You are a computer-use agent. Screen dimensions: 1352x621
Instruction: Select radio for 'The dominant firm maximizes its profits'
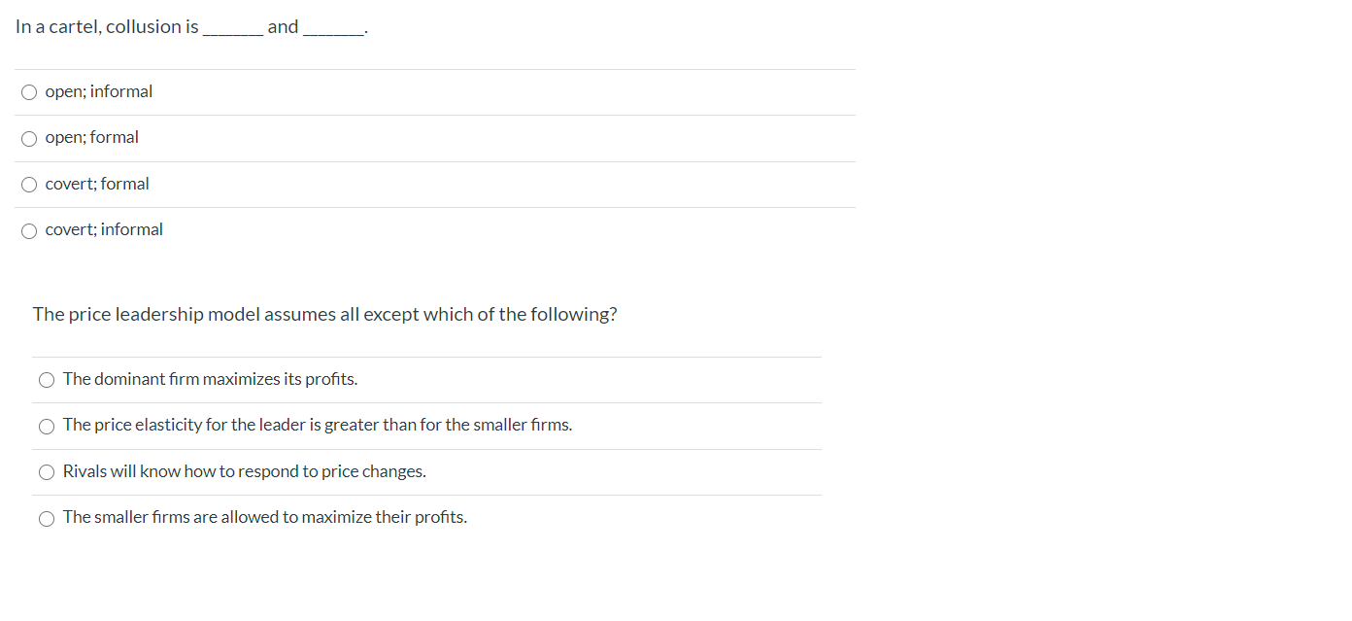(x=47, y=380)
